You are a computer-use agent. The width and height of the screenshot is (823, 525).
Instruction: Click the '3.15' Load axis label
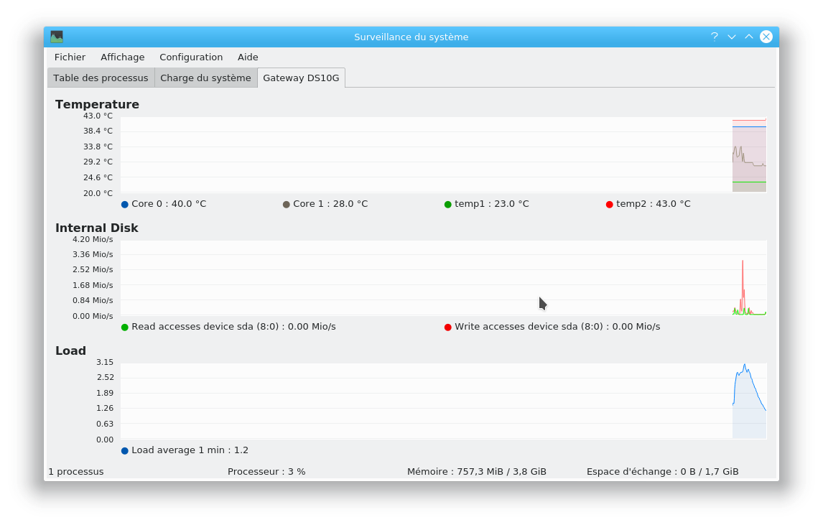105,362
